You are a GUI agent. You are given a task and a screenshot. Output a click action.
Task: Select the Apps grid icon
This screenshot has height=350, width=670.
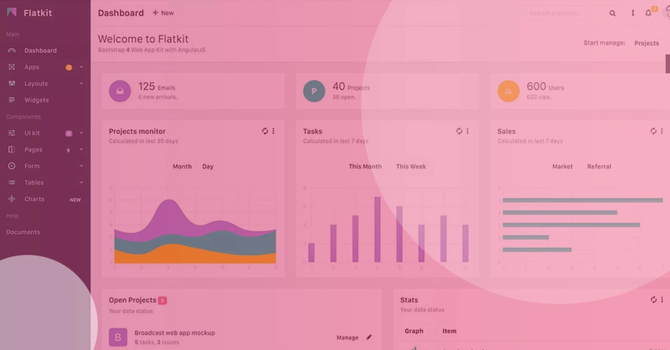12,67
